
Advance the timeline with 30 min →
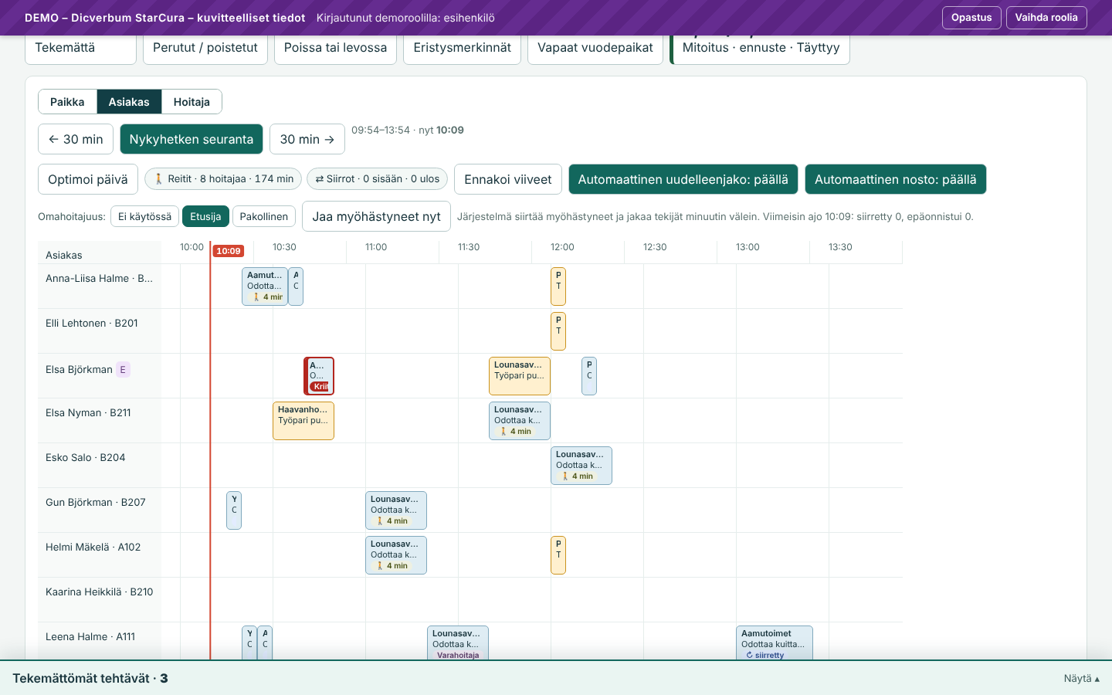[307, 139]
